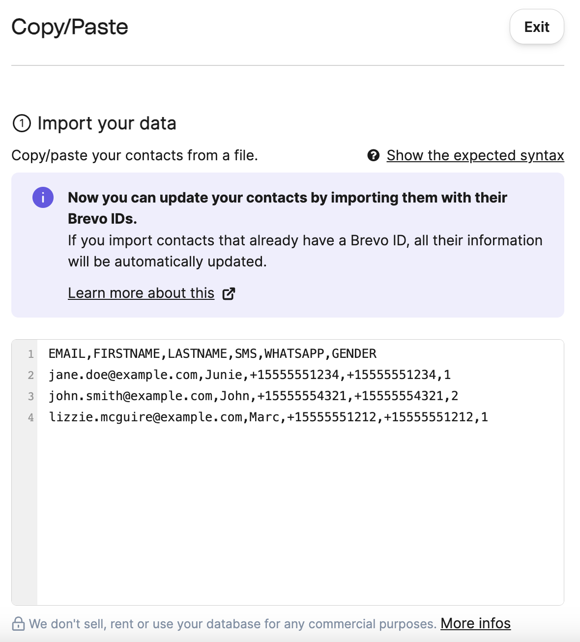This screenshot has width=580, height=642.
Task: Select line number 3 in editor gutter
Action: tap(30, 396)
